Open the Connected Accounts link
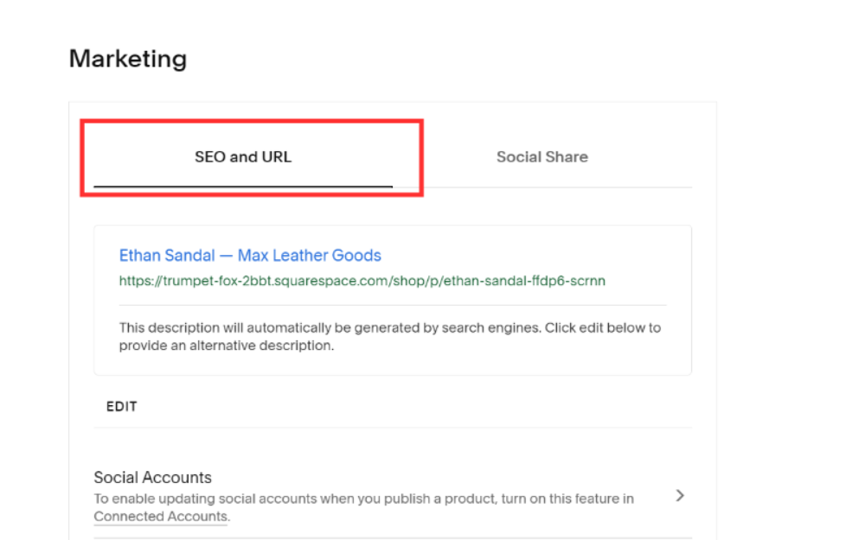 click(160, 517)
